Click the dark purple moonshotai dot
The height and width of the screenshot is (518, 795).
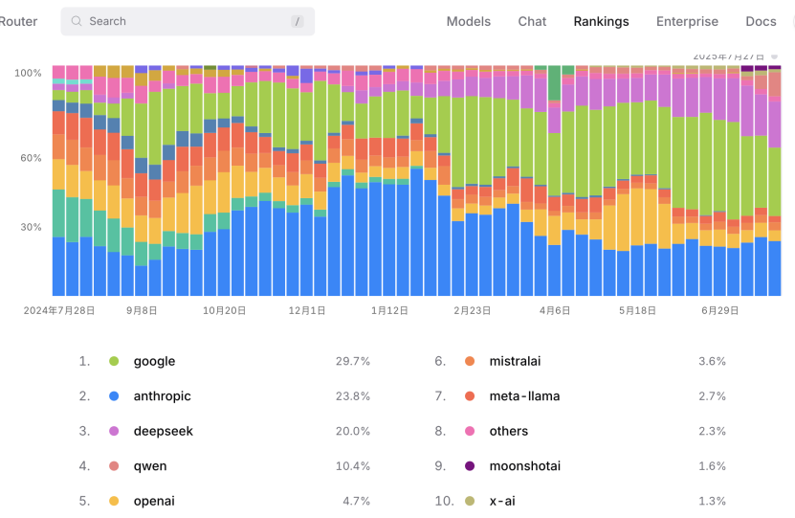tap(470, 466)
